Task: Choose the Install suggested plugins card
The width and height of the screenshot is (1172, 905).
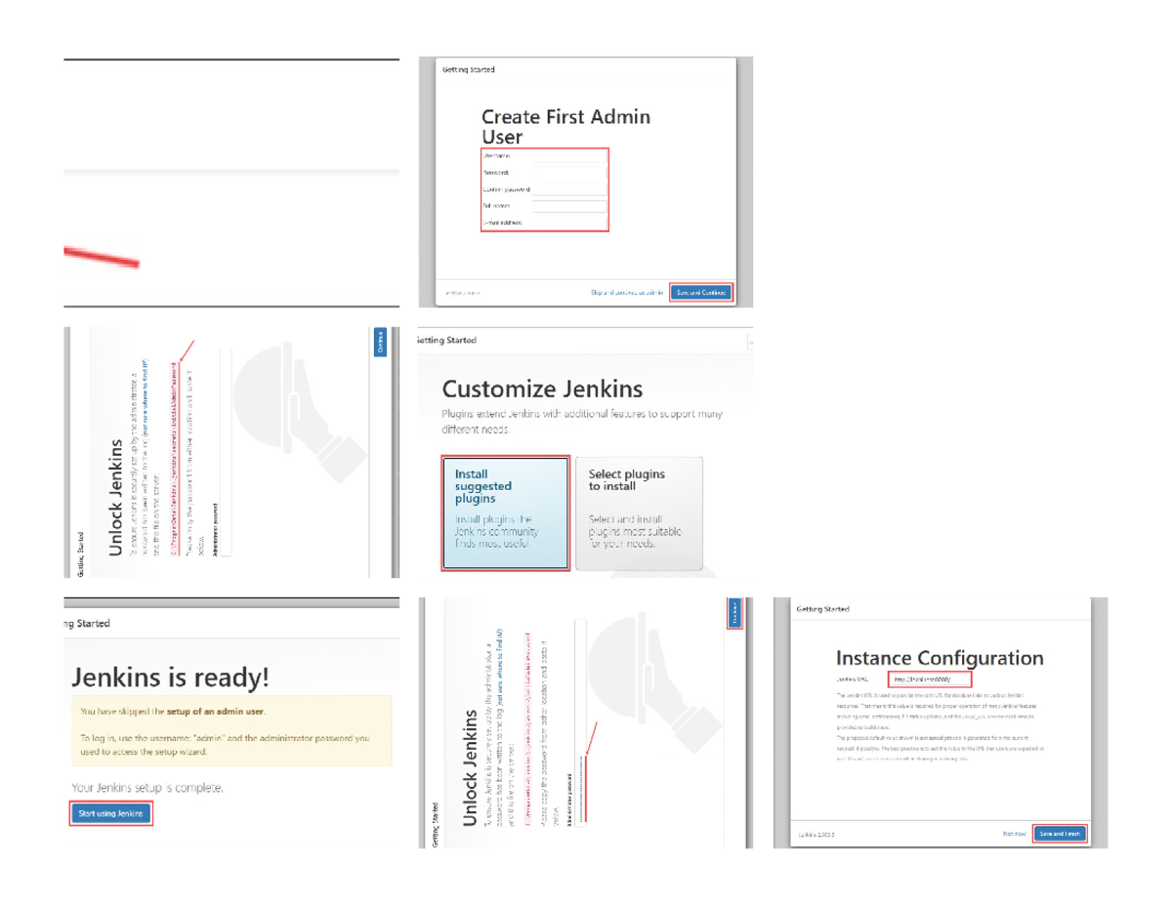Action: [x=505, y=514]
